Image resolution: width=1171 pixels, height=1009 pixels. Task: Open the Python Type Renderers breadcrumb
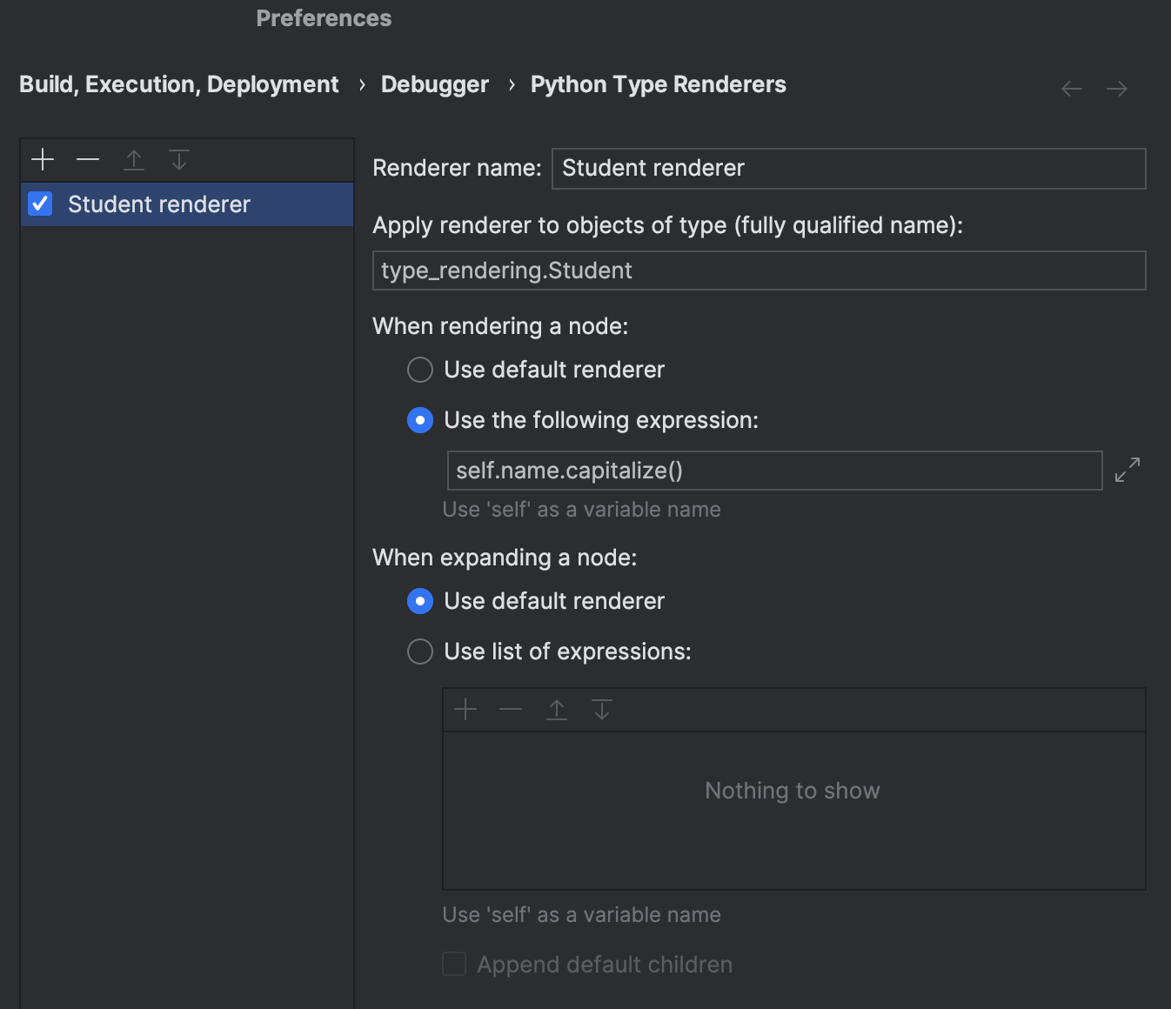(658, 84)
